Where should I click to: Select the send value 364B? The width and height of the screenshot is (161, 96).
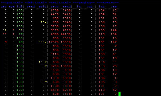click(66, 22)
